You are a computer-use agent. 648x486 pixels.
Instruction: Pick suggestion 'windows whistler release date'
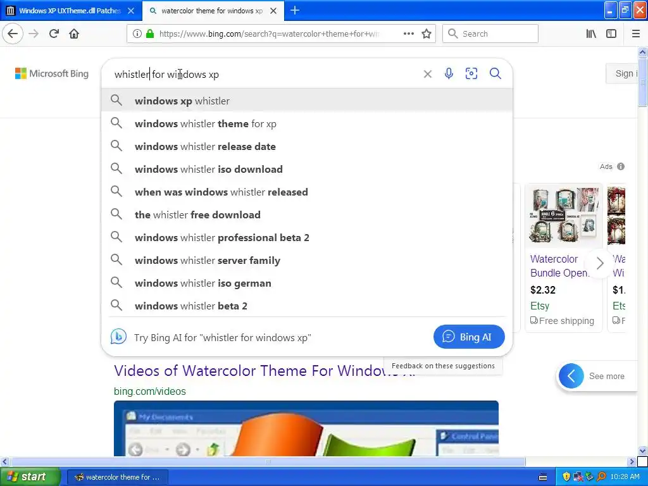[307, 146]
